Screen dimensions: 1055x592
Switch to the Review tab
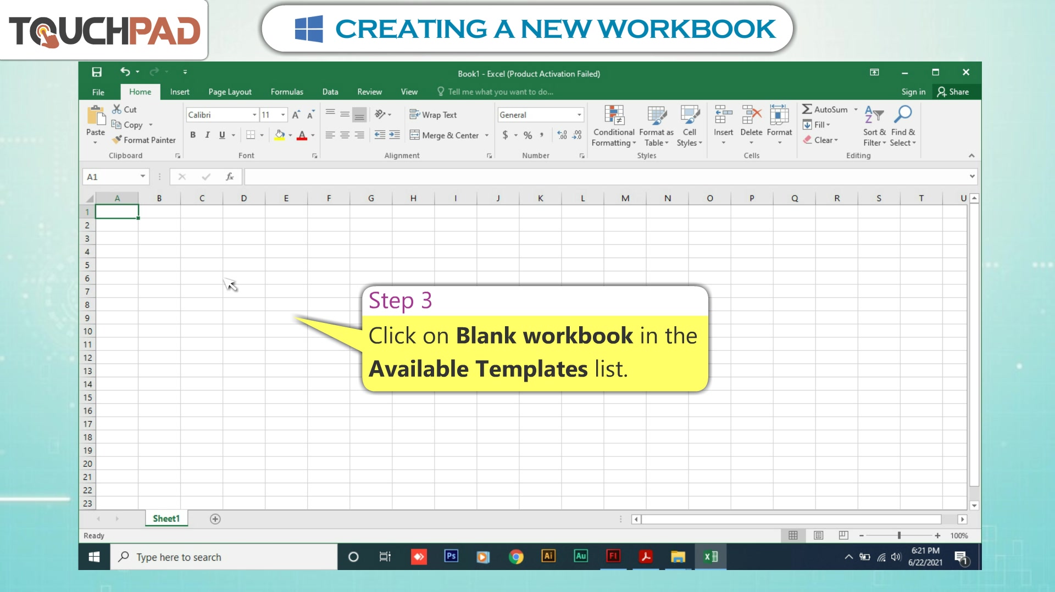tap(369, 92)
